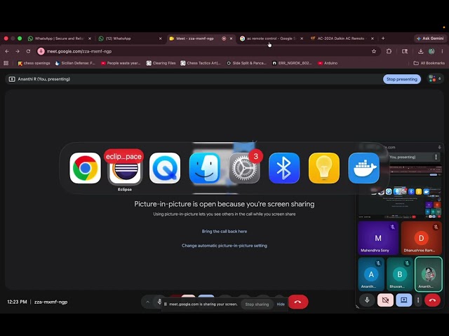Image resolution: width=449 pixels, height=336 pixels.
Task: Reload the Meet page
Action: pos(28,51)
